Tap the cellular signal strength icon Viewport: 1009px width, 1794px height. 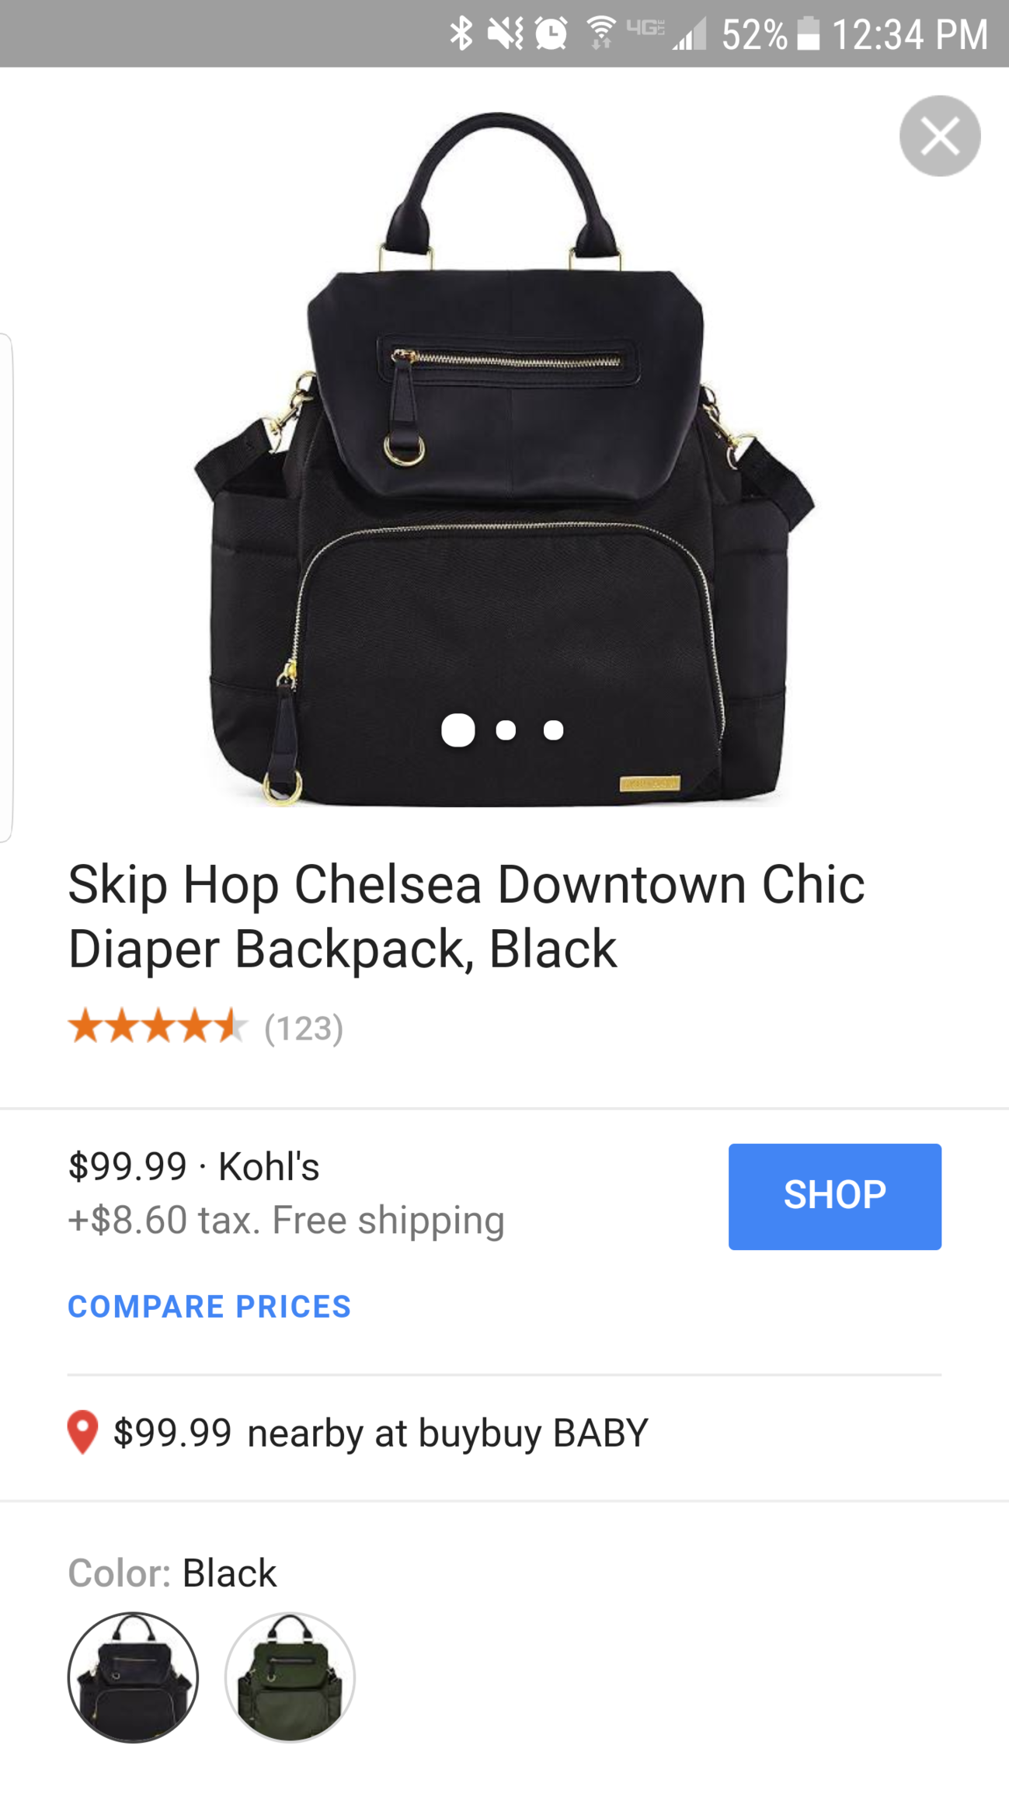pyautogui.click(x=690, y=34)
